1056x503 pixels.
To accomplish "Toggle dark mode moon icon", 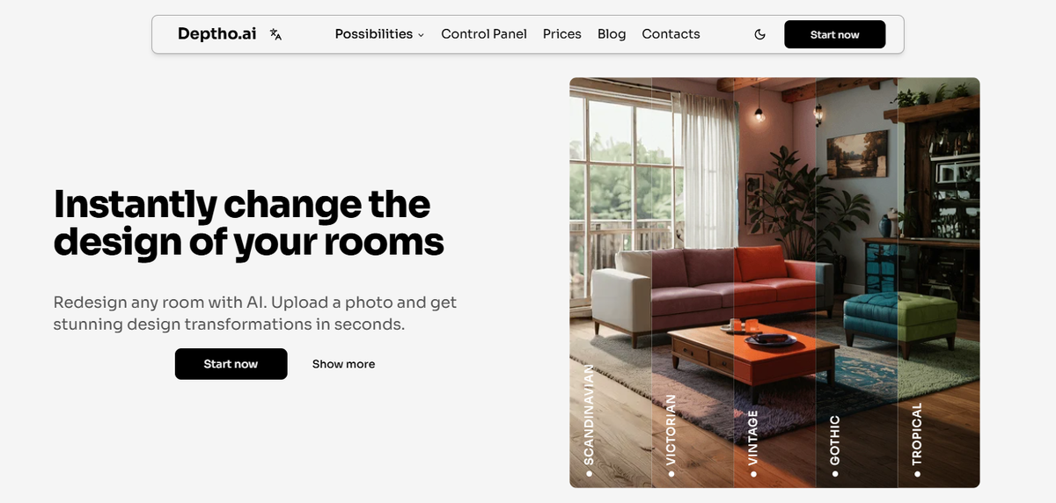I will coord(760,34).
